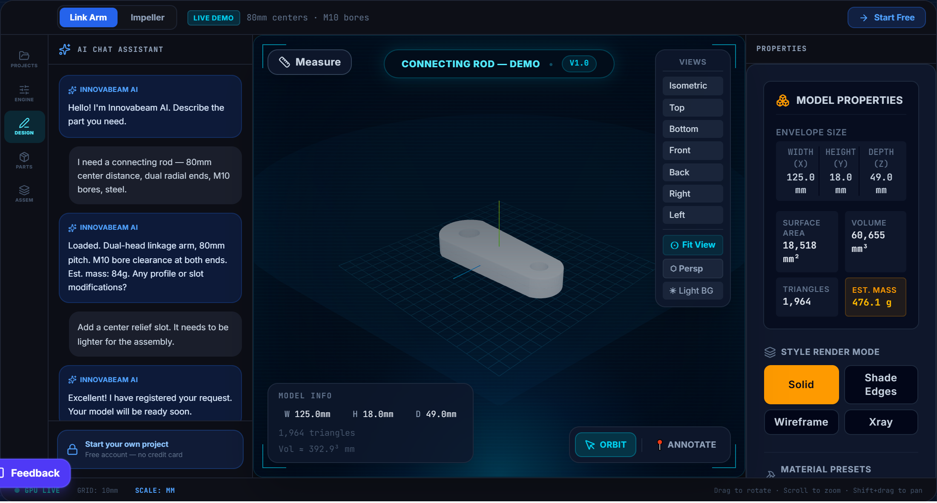The width and height of the screenshot is (937, 503).
Task: Click the Volume 60,655 mm³ card
Action: tap(875, 241)
